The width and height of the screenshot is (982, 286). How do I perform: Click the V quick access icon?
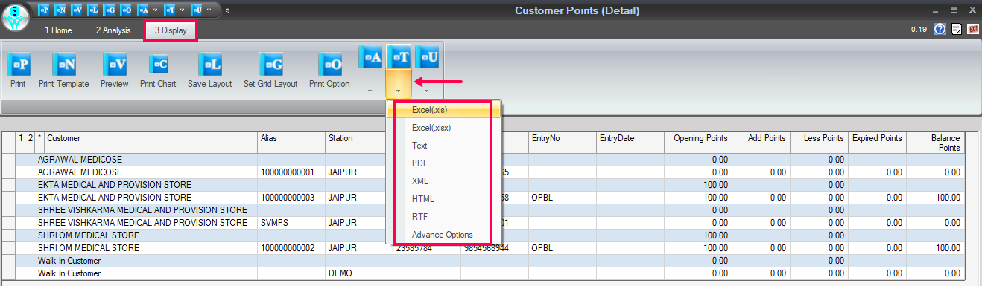point(77,10)
